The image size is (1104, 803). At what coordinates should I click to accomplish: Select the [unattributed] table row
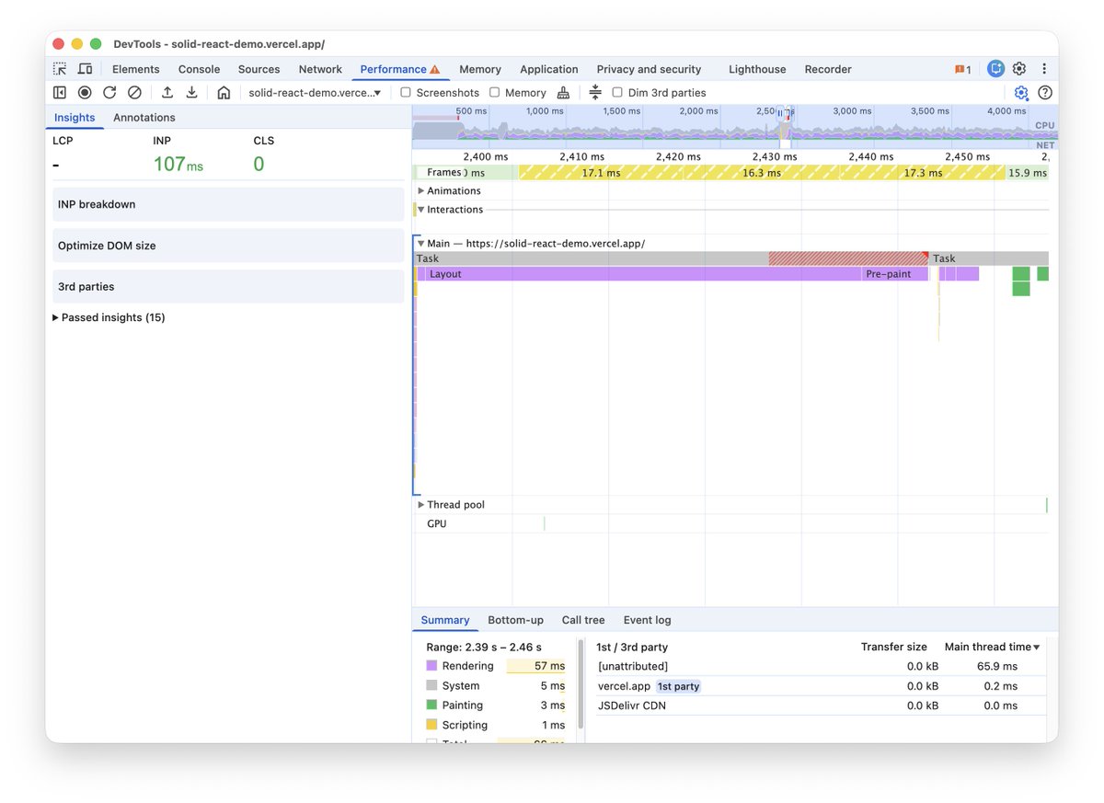tap(819, 666)
